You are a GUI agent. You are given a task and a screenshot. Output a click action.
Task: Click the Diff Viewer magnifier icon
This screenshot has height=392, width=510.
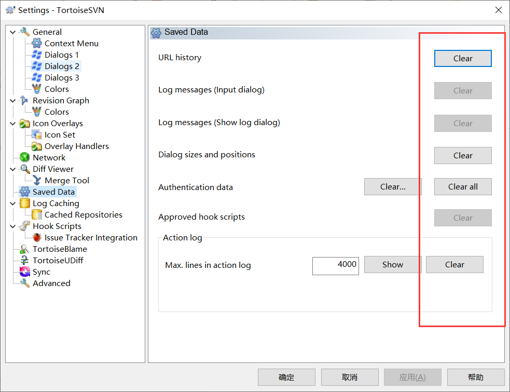[25, 169]
